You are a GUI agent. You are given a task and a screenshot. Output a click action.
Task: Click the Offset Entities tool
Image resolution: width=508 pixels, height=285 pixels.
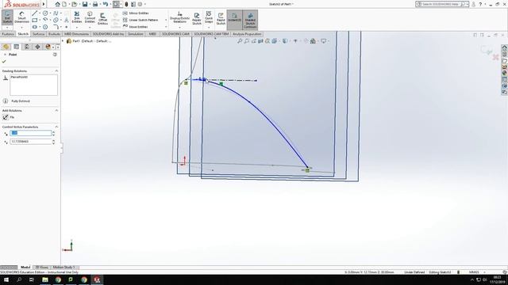102,19
